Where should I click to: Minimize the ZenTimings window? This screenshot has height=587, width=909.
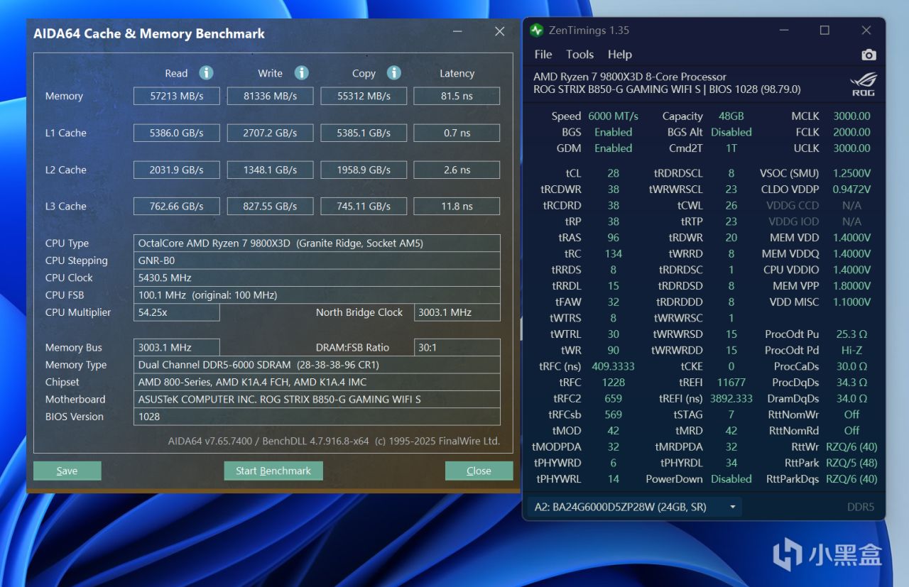coord(783,31)
